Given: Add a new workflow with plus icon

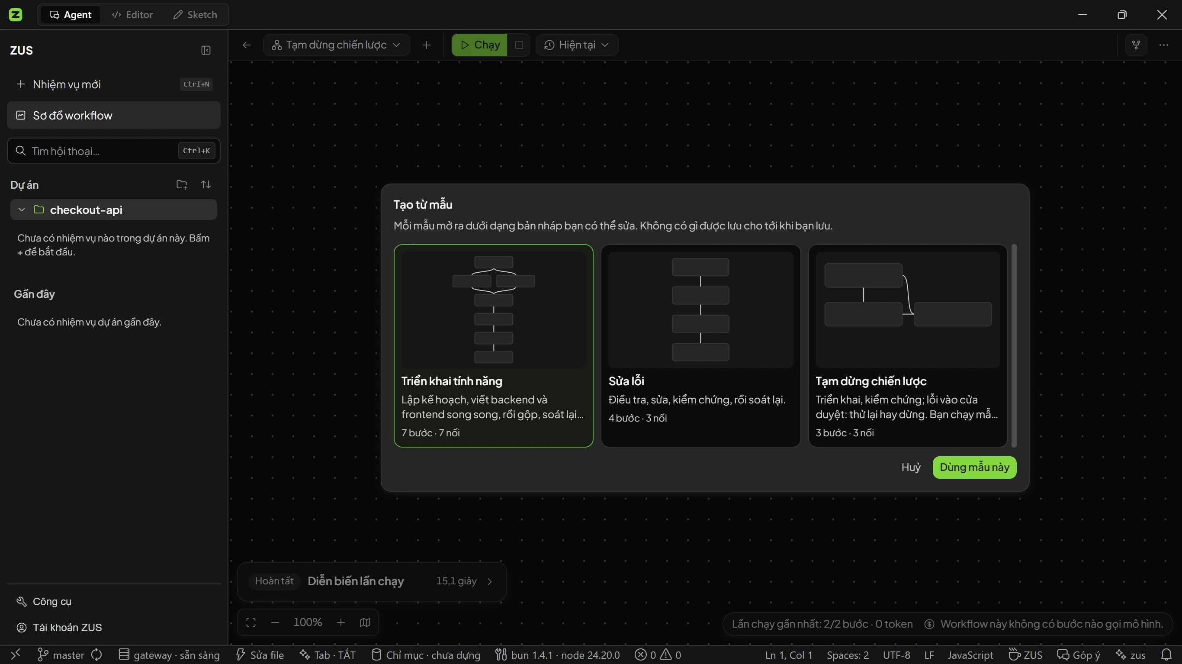Looking at the screenshot, I should pos(426,45).
